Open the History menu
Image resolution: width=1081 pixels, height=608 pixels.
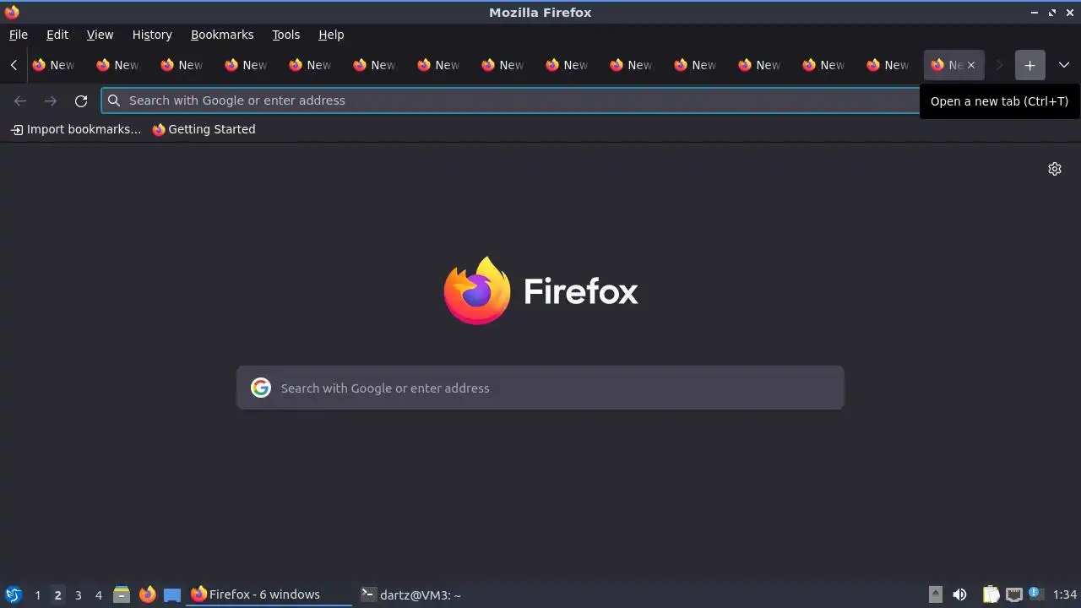pos(152,35)
